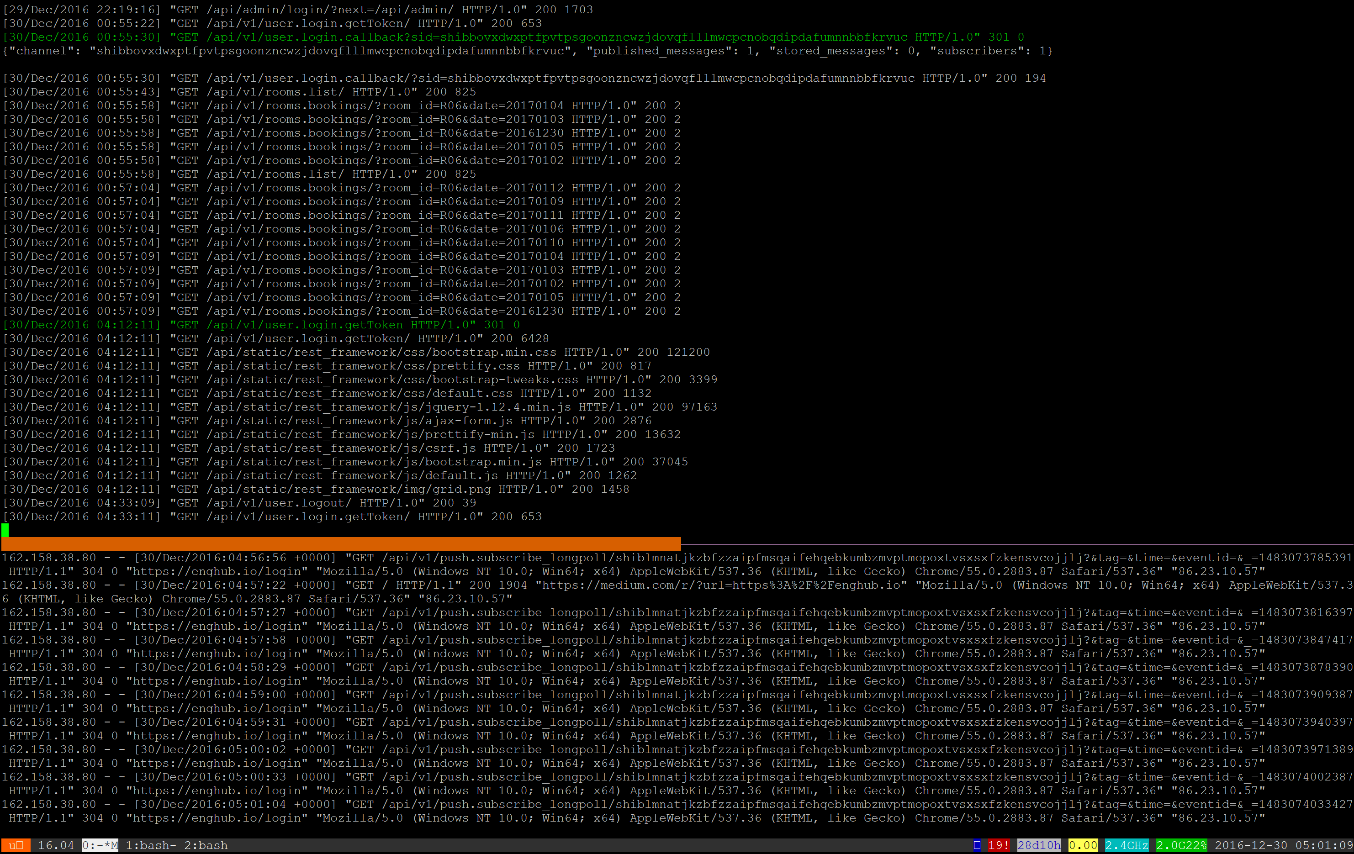Screen dimensions: 1354x854
Task: Click the 'getToken/ HTTP/1.0" 200 6428' log line
Action: coord(276,338)
